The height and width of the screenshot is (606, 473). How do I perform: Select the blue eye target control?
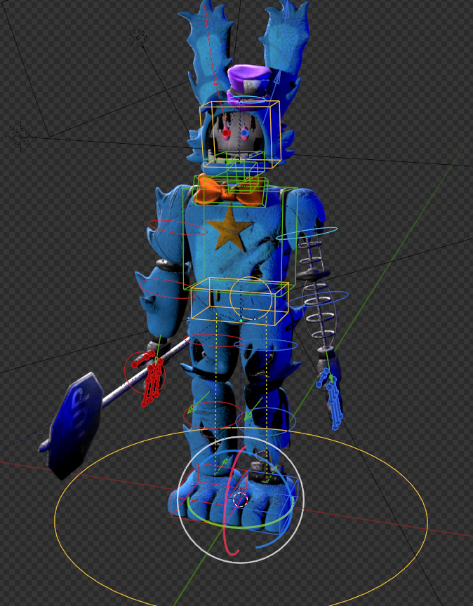(x=245, y=133)
